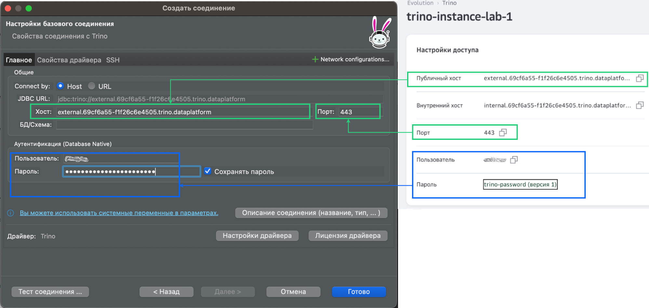This screenshot has height=308, width=649.
Task: Close the connection dialog window
Action: (x=8, y=8)
